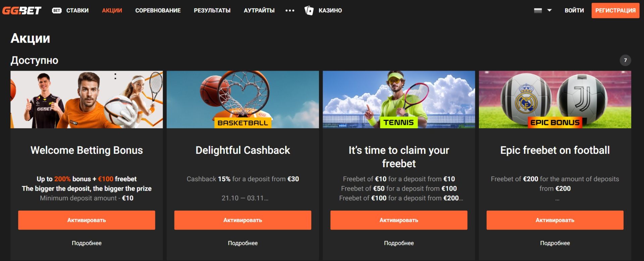Expand the language dropdown arrow
Image resolution: width=644 pixels, height=261 pixels.
549,10
